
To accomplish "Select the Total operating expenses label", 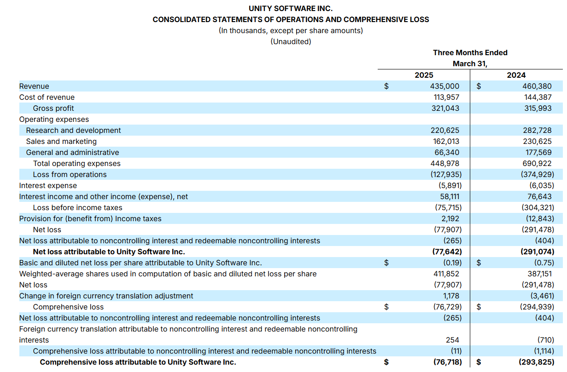I will [x=76, y=163].
